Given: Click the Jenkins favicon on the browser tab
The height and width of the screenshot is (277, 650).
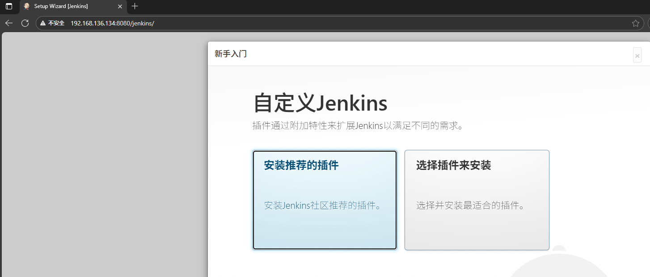Looking at the screenshot, I should [x=26, y=7].
